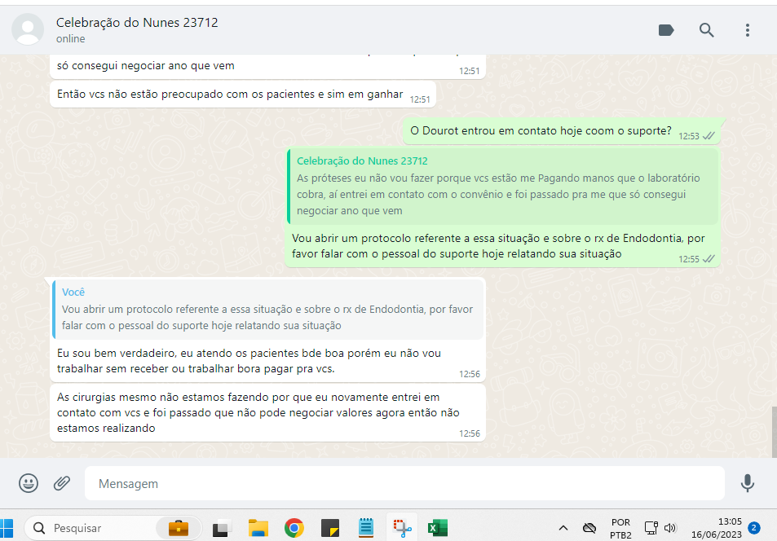This screenshot has height=541, width=777.
Task: Type in the Mensagem input field
Action: 404,483
